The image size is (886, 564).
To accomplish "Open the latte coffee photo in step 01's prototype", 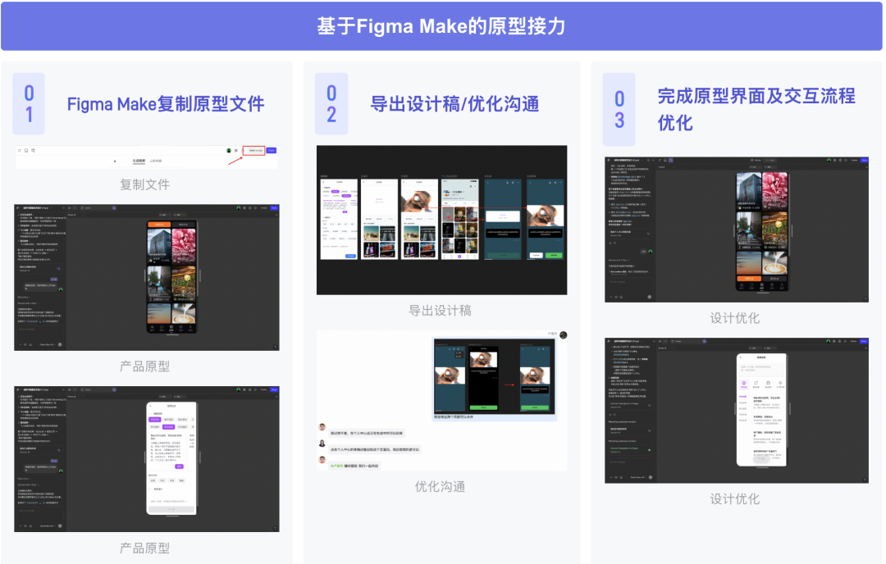I will coord(184,313).
